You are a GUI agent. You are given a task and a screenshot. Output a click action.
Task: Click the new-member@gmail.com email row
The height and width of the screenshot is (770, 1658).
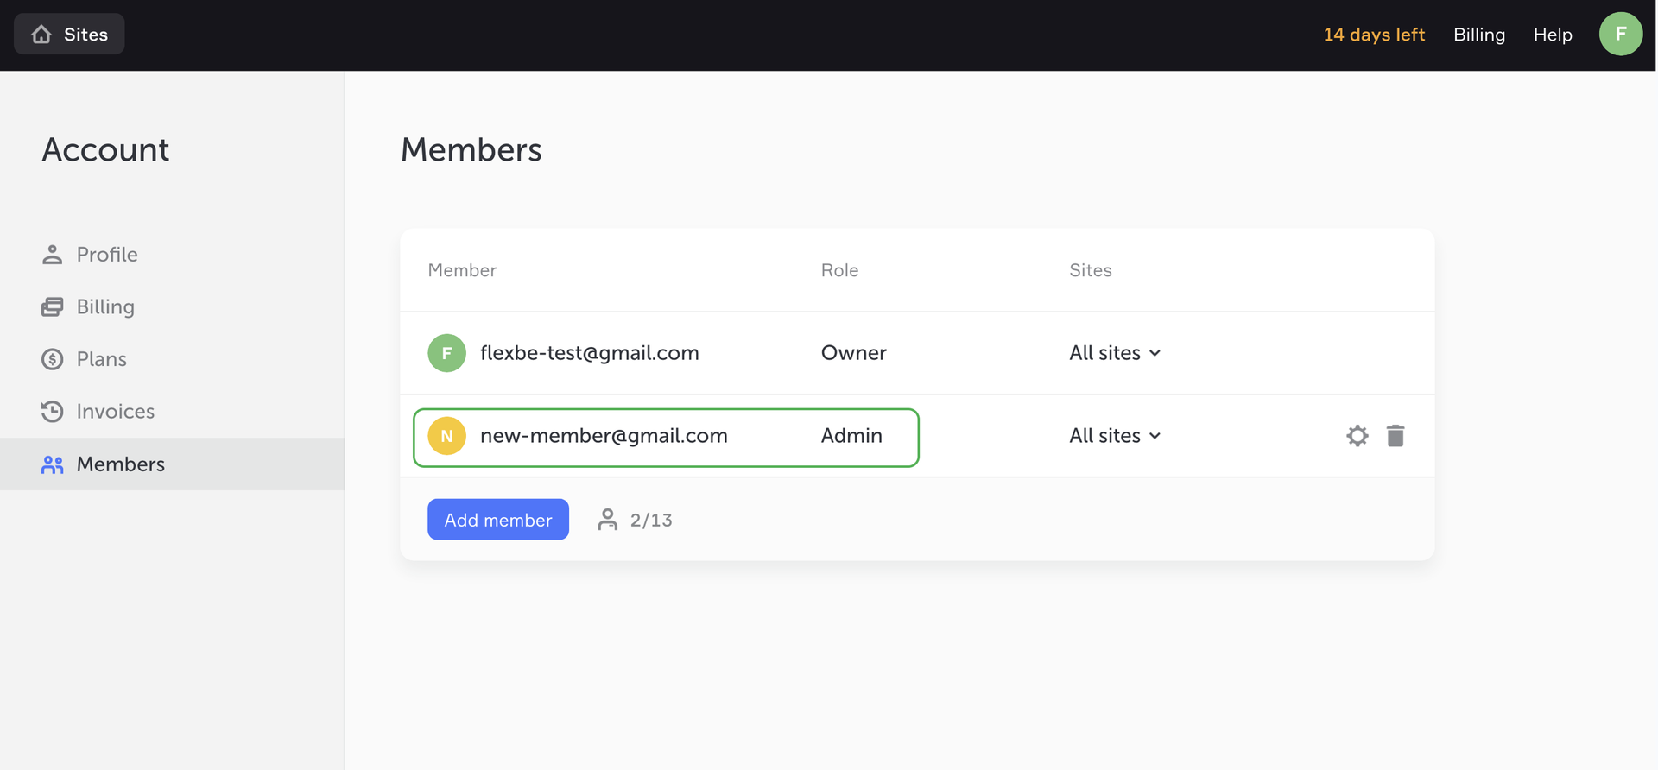604,436
